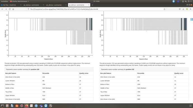Click "Percentile" header in right table

(x=141, y=73)
